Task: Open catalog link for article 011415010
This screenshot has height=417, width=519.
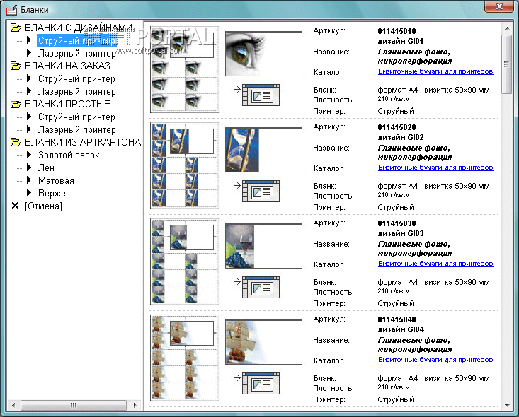Action: [435, 71]
